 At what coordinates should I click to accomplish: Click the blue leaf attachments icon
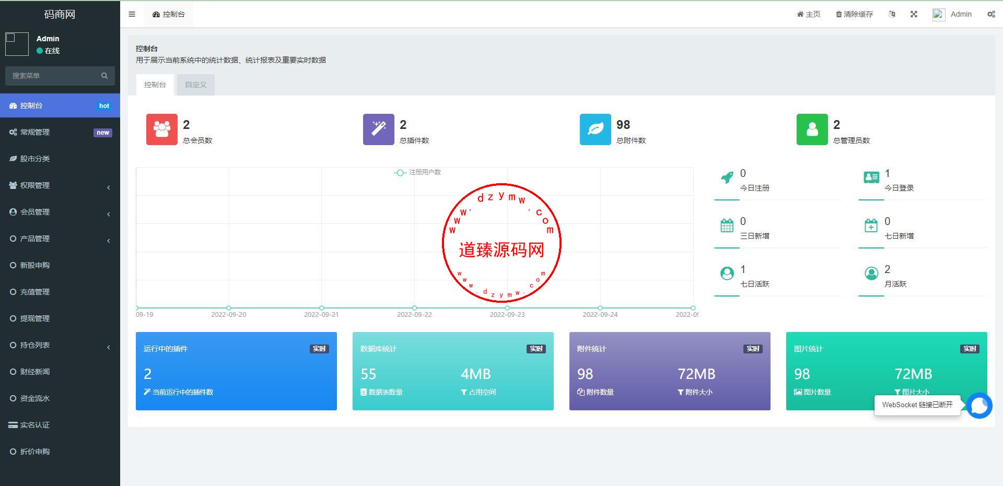tap(596, 129)
